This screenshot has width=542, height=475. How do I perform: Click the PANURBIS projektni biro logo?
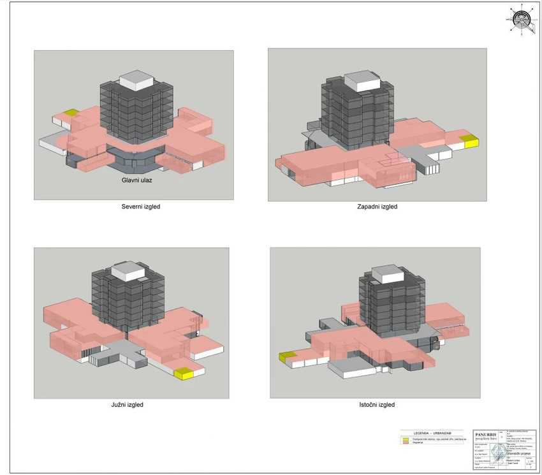point(486,437)
